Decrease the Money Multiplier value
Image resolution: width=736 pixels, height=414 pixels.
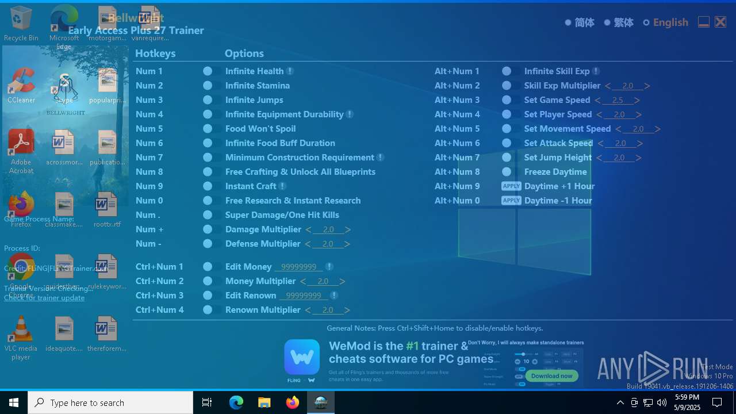(x=303, y=281)
